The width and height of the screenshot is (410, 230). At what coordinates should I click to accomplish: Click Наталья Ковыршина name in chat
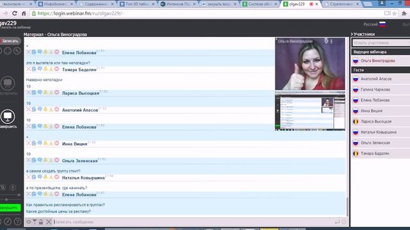[x=83, y=178]
